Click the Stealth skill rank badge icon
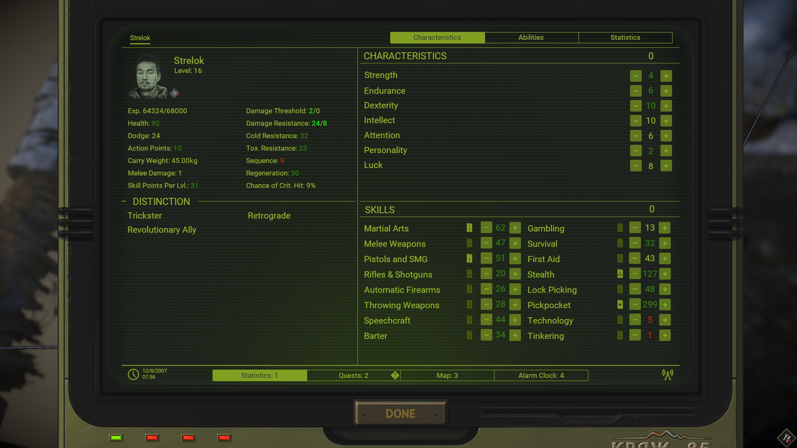Image resolution: width=797 pixels, height=448 pixels. pyautogui.click(x=620, y=274)
